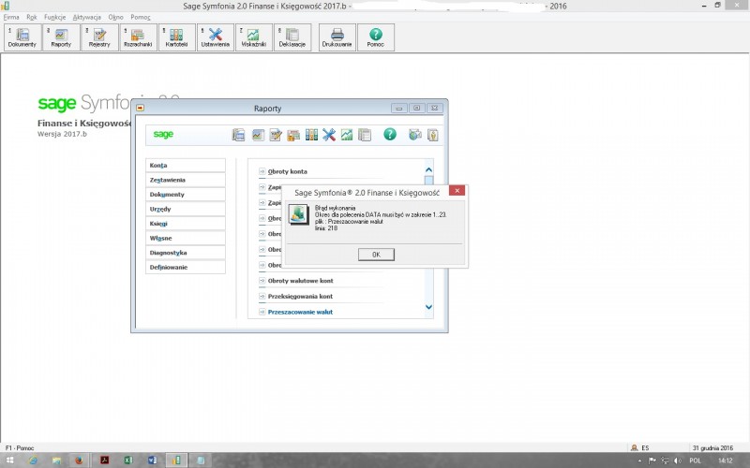Open File Explorer from taskbar
Viewport: 750px width, 468px height.
click(x=56, y=461)
